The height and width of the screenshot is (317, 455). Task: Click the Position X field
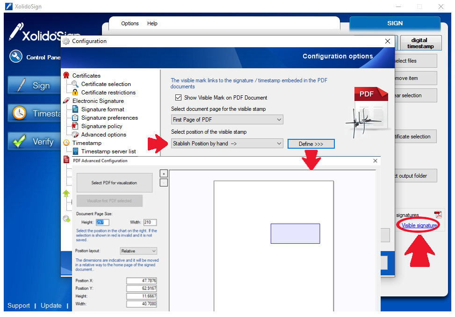pyautogui.click(x=141, y=281)
